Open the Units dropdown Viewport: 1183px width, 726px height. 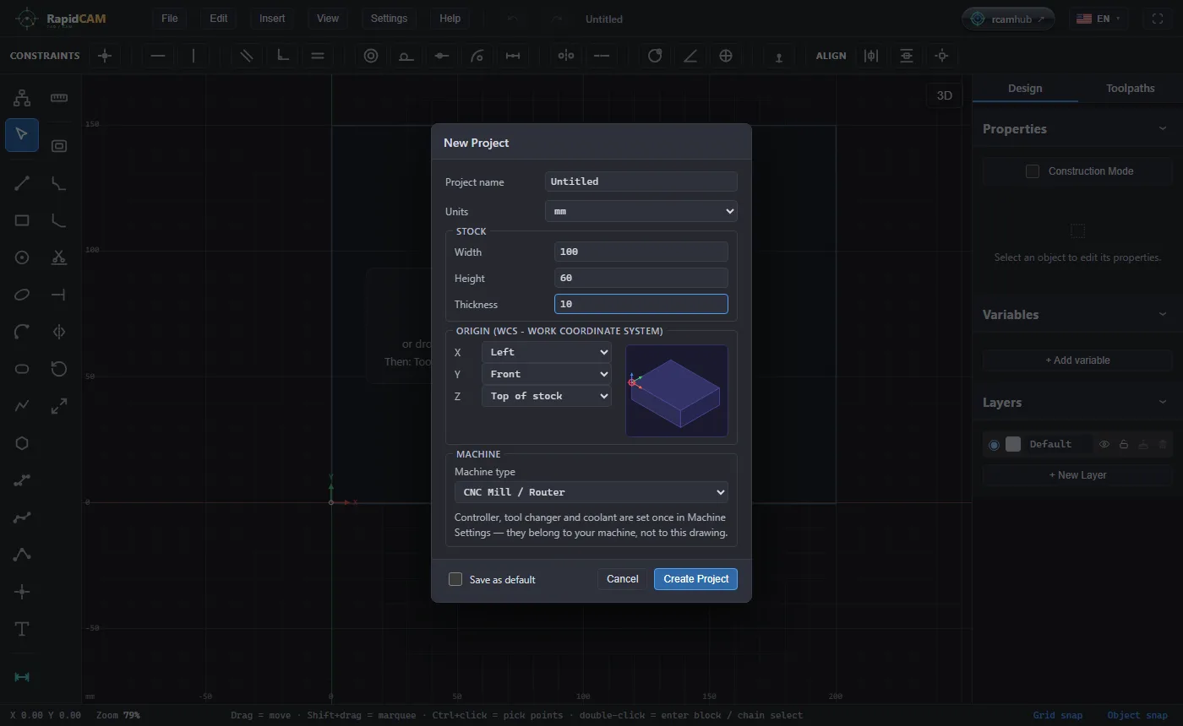tap(641, 211)
